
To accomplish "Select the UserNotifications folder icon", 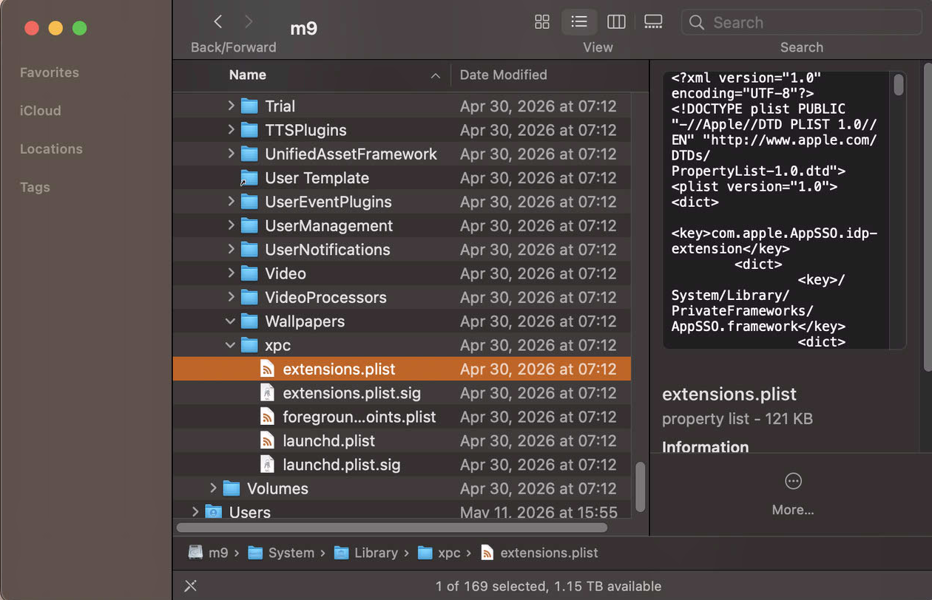I will tap(249, 250).
